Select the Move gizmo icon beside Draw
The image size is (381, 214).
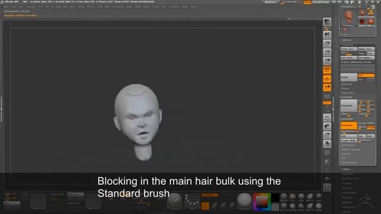(x=214, y=206)
